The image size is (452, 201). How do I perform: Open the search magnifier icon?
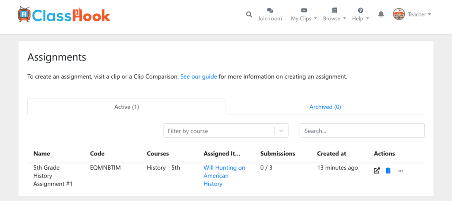pyautogui.click(x=249, y=15)
